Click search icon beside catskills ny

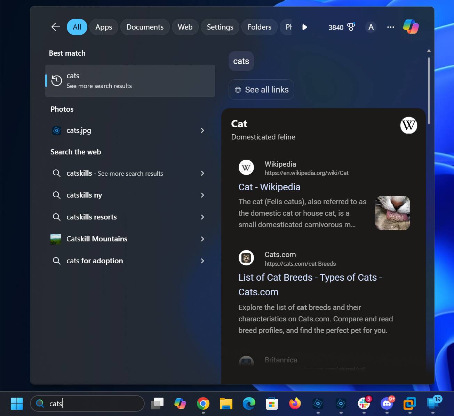[56, 195]
